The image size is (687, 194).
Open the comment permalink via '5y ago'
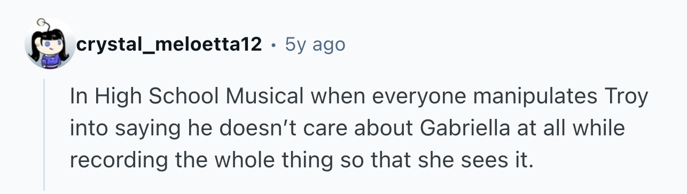coord(315,45)
